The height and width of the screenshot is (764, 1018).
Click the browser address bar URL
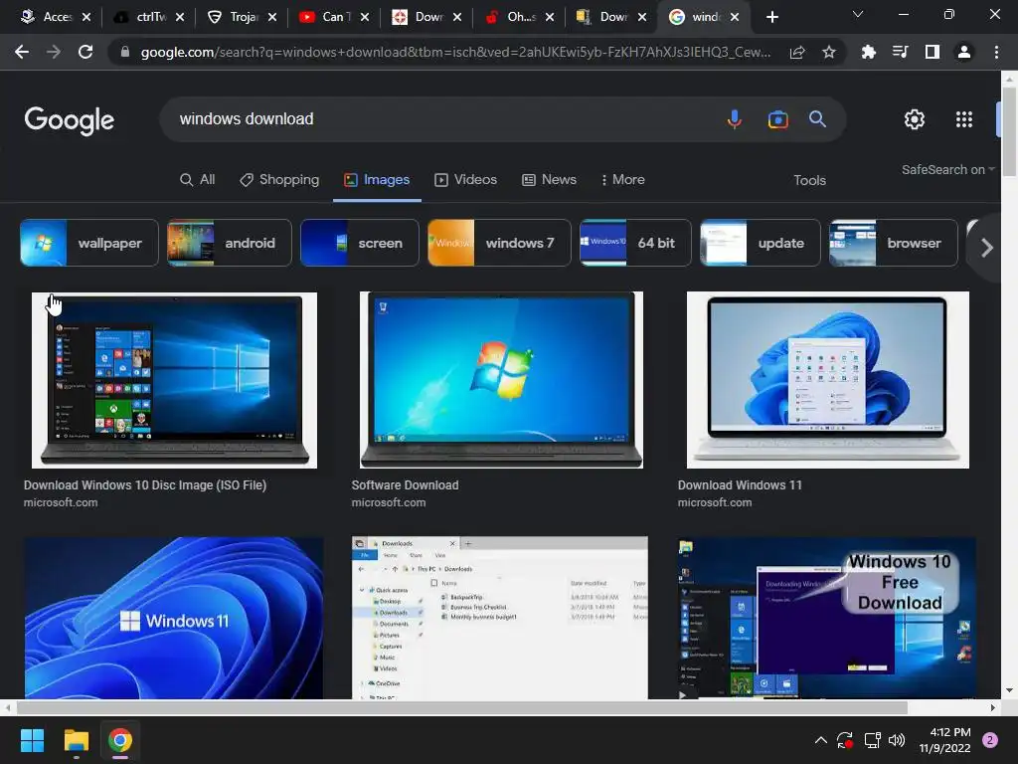(x=454, y=52)
